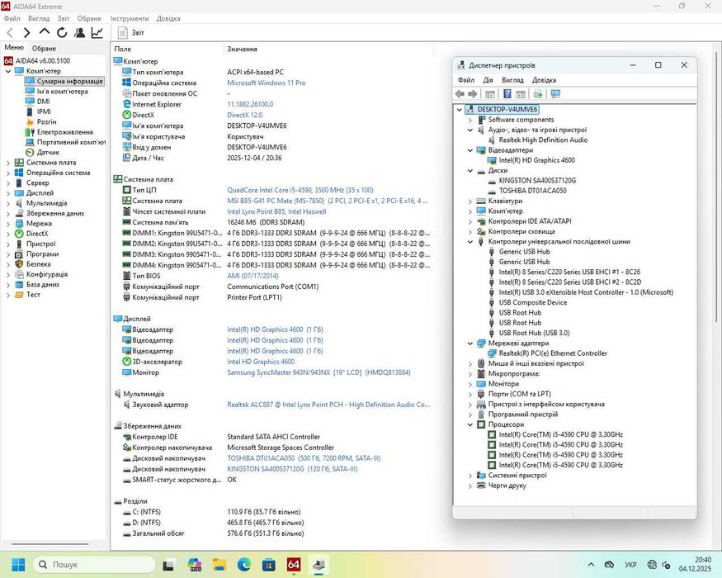The image size is (722, 578).
Task: Click the Програми icon in sidebar
Action: (x=19, y=254)
